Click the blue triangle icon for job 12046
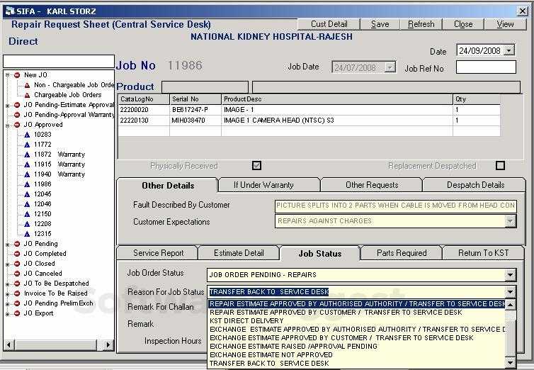The image size is (534, 370). click(27, 204)
